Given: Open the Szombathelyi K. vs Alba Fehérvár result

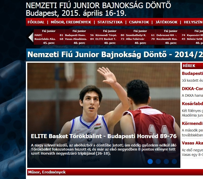Looking at the screenshot, I should tap(140, 37).
